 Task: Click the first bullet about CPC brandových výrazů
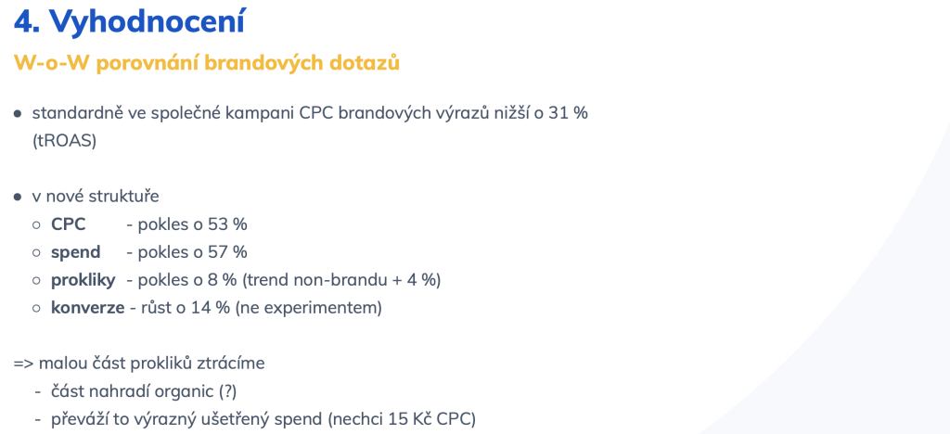310,113
